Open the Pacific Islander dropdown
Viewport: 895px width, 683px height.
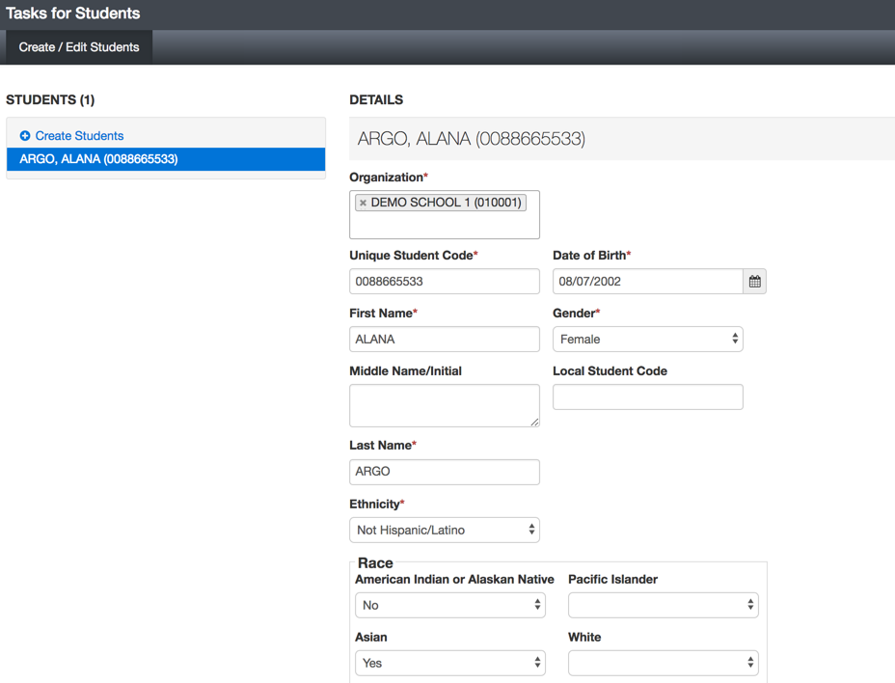tap(664, 605)
